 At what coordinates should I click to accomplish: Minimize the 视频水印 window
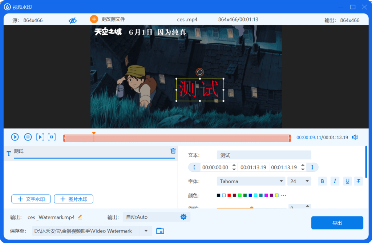click(x=341, y=7)
